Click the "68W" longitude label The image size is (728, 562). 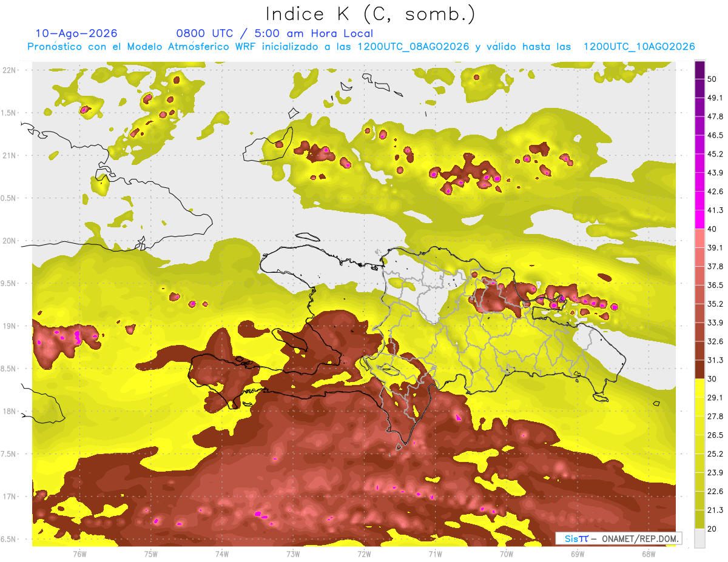click(649, 554)
